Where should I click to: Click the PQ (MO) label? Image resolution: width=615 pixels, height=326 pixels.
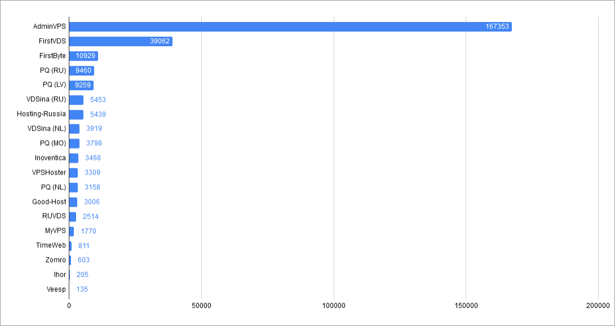point(53,144)
